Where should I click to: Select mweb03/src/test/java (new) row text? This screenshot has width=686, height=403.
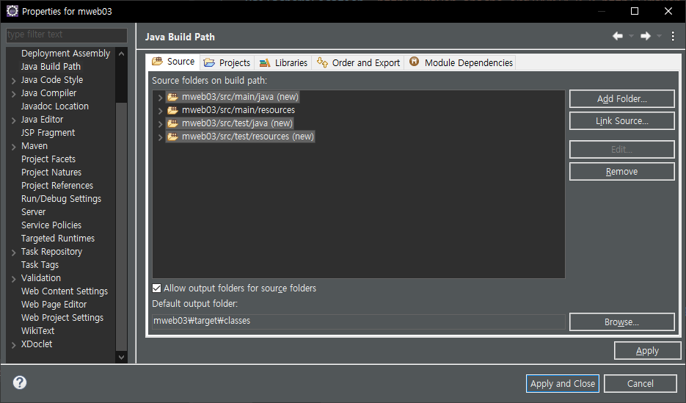[237, 123]
